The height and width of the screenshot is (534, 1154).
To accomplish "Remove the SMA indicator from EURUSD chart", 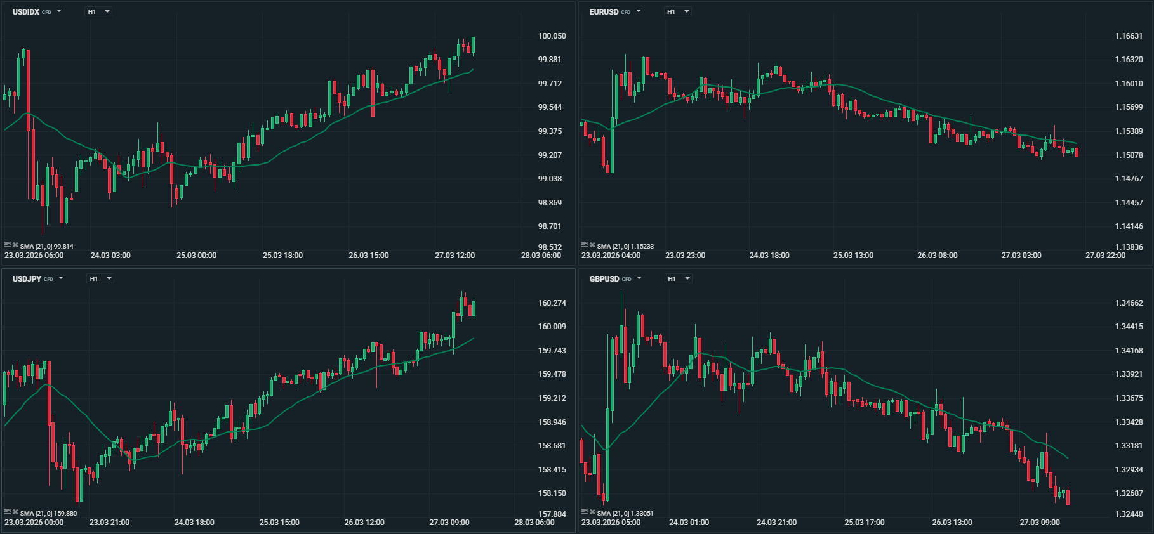I will coord(592,245).
